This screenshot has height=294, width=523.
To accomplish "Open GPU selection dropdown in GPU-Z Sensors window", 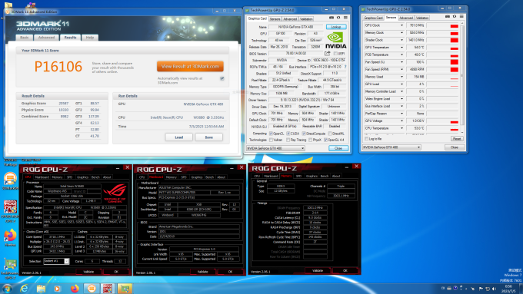I will (391, 147).
